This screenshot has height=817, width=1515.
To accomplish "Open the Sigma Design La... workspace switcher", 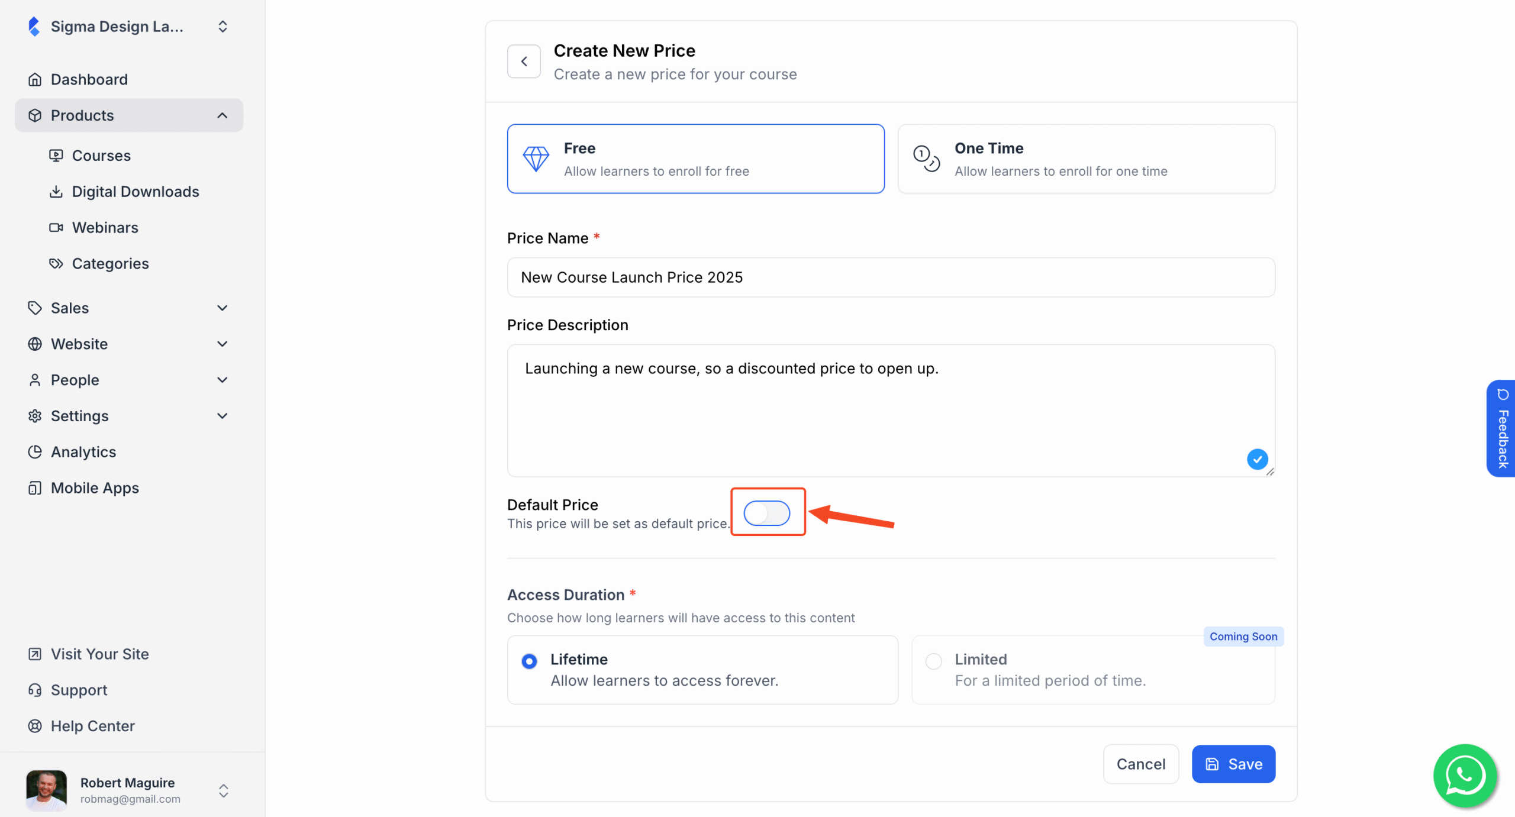I will [223, 26].
